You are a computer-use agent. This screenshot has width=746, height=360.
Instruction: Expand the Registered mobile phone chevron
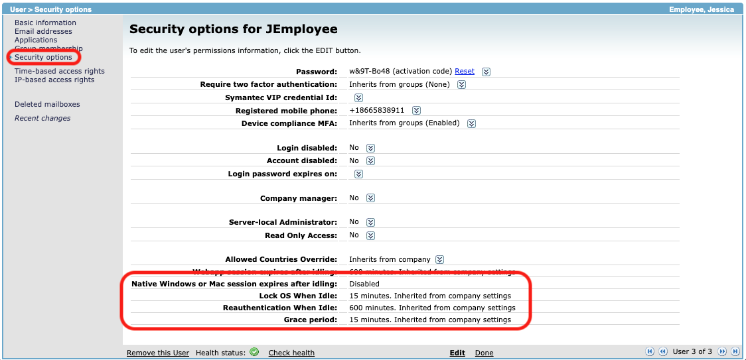(x=416, y=110)
